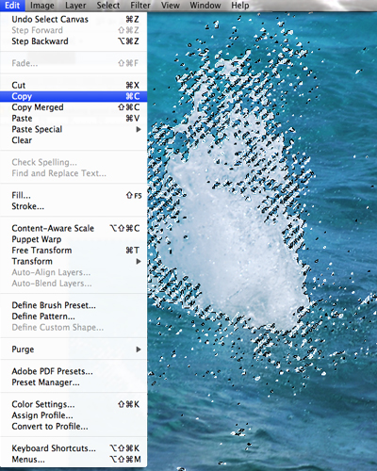377x471 pixels.
Task: Open the Fill... dialog
Action: point(74,195)
